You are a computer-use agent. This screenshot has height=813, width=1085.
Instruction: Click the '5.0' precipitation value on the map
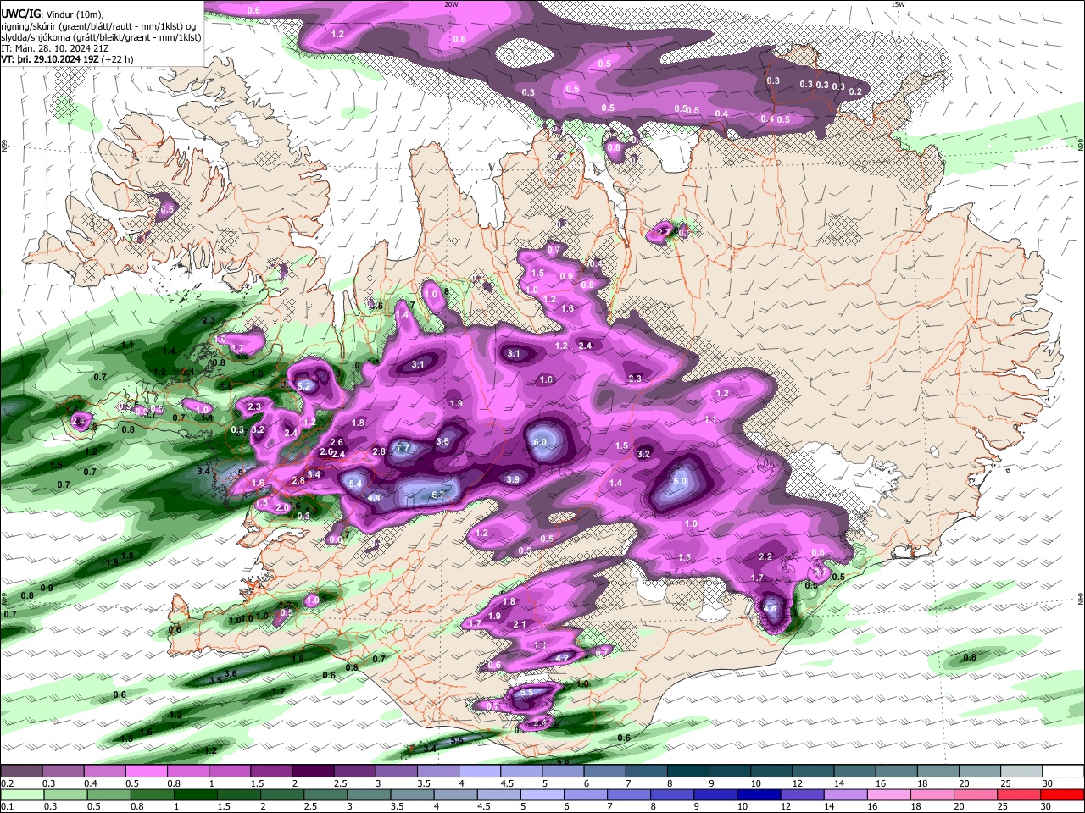point(680,481)
